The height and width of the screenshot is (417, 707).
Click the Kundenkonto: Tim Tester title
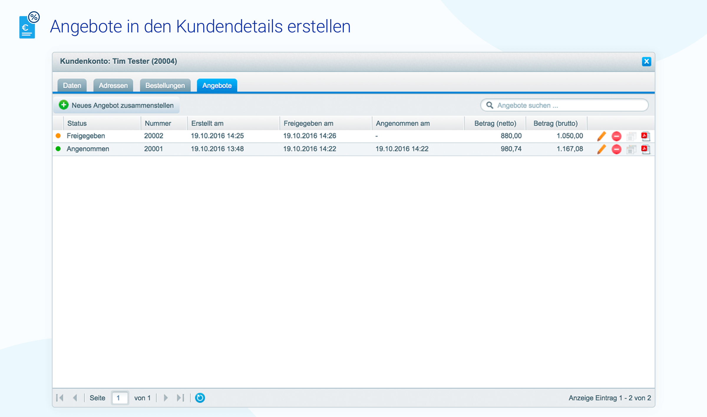pyautogui.click(x=118, y=61)
